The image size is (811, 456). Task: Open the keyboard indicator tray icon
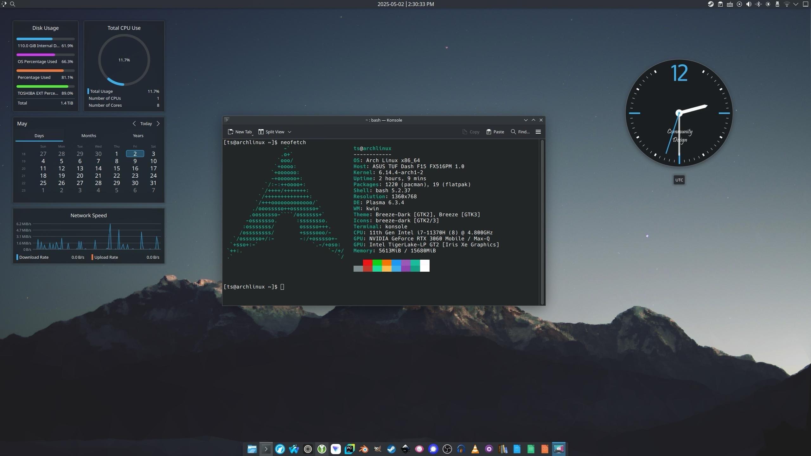pyautogui.click(x=730, y=4)
